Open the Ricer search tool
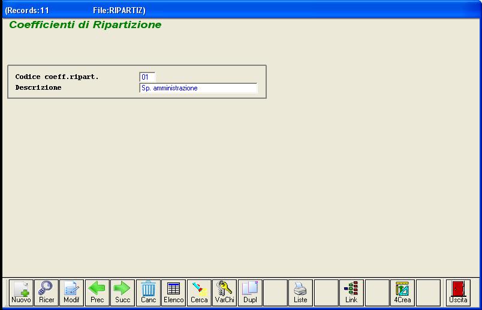The width and height of the screenshot is (482, 310). pos(46,293)
